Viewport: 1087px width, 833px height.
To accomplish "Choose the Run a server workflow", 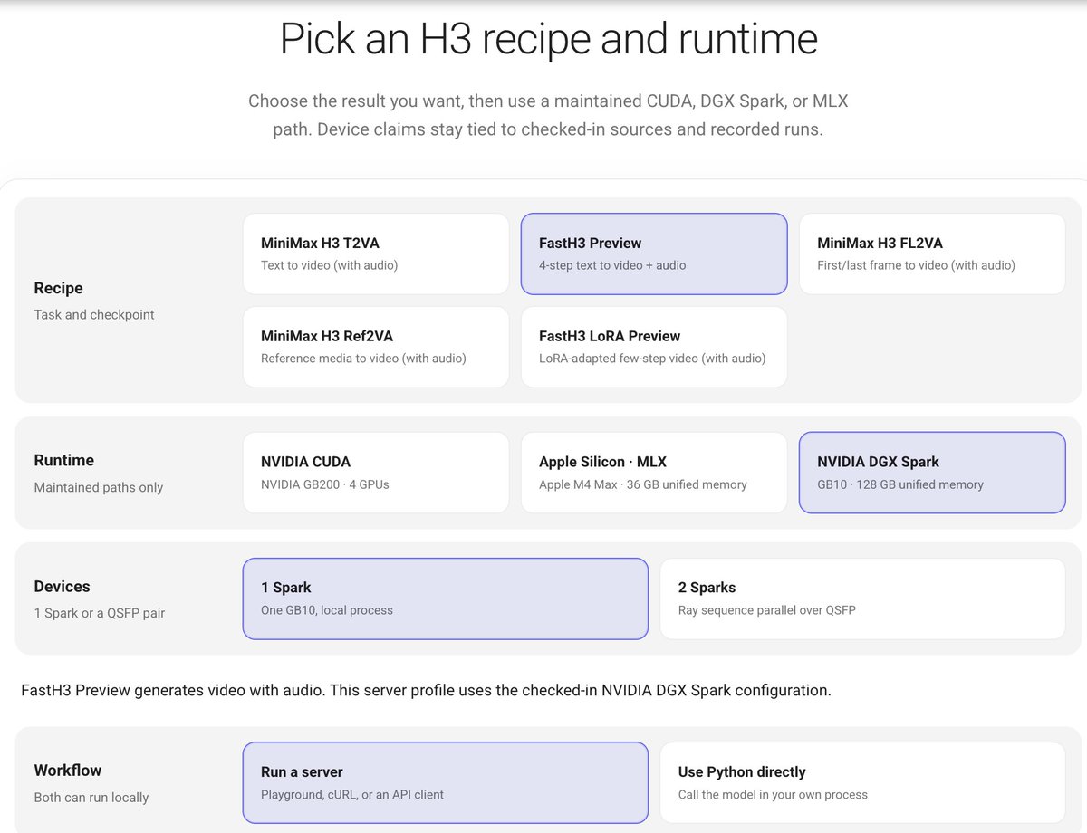I will [x=446, y=782].
